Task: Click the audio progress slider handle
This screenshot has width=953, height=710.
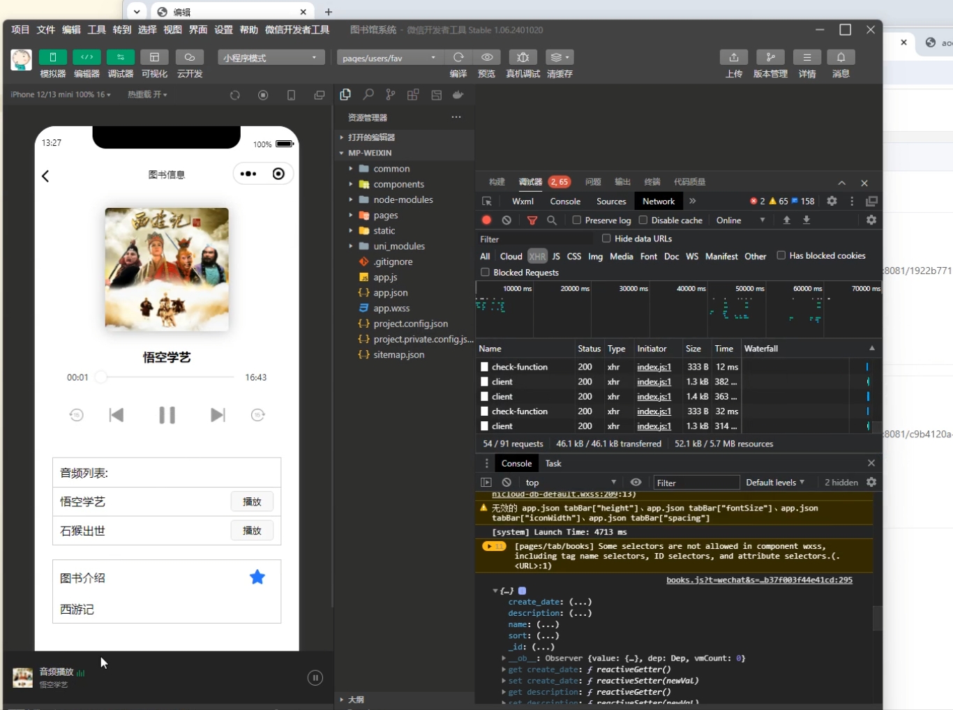Action: [x=101, y=377]
